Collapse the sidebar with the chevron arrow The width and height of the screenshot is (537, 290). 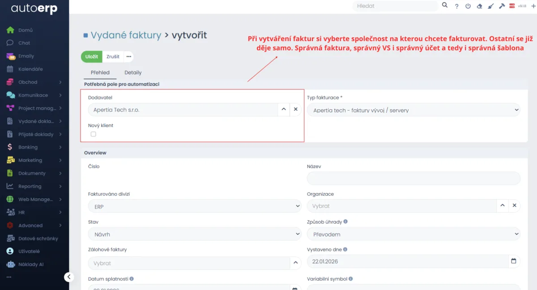(x=69, y=277)
